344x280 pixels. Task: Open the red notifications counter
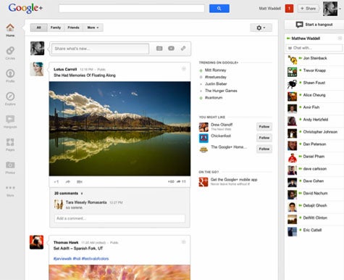289,9
